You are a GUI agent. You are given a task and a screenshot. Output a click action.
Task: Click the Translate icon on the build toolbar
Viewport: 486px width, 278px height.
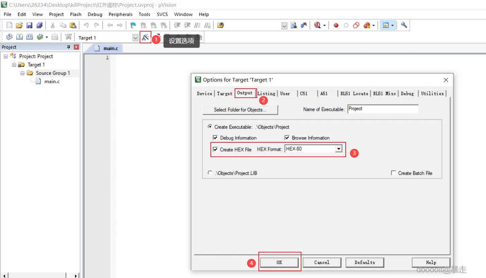click(9, 37)
